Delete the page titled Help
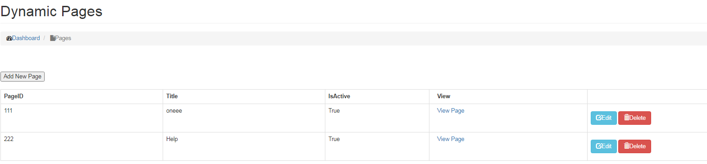The height and width of the screenshot is (164, 707). [x=634, y=146]
